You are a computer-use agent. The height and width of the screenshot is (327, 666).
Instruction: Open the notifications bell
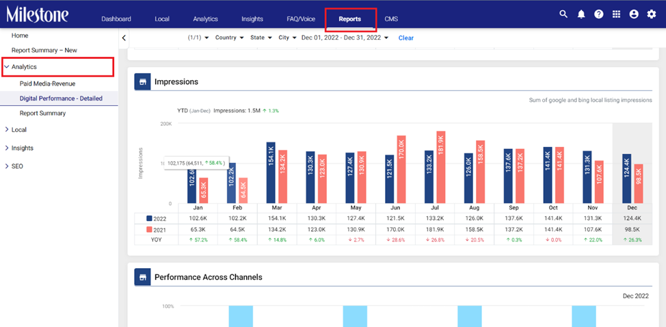[581, 14]
